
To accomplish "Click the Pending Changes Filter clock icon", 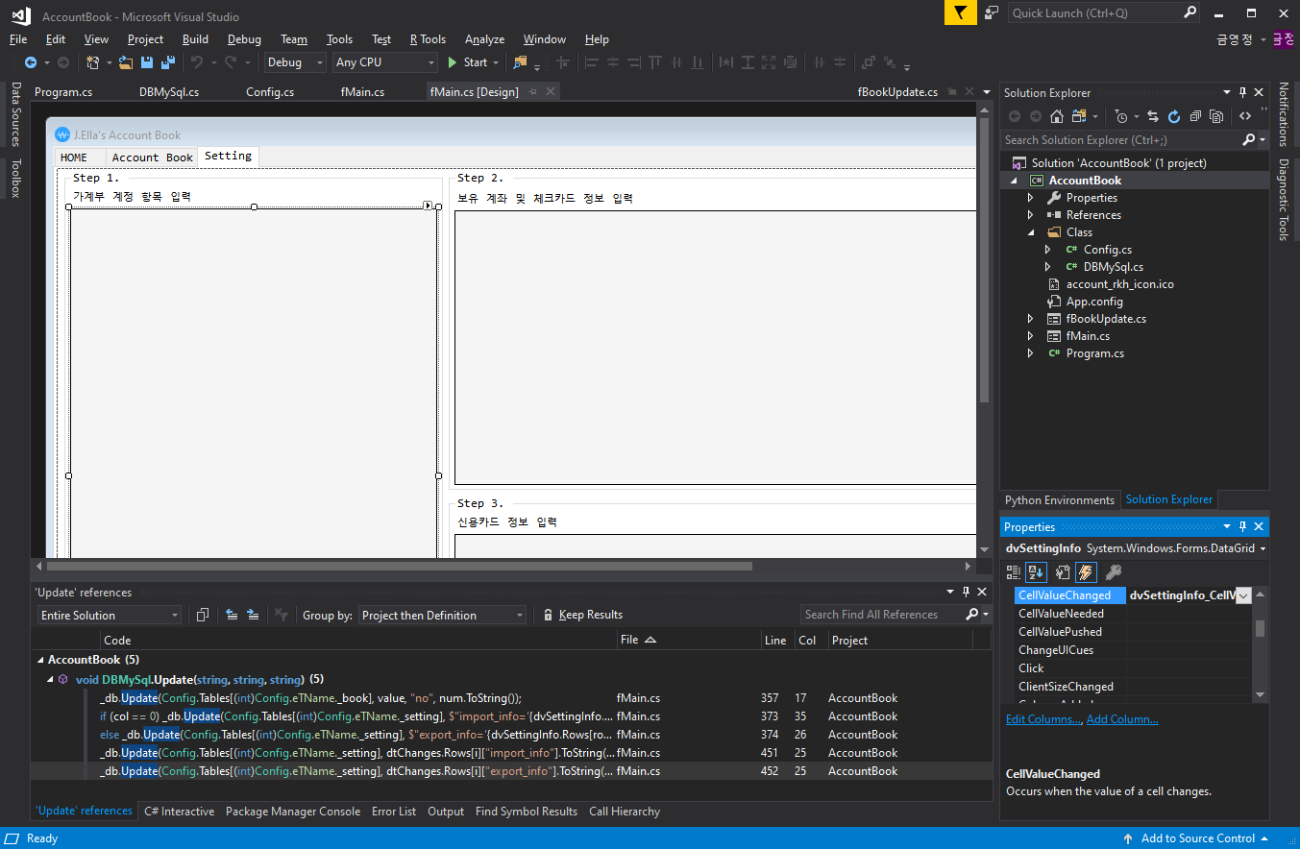I will (1120, 116).
